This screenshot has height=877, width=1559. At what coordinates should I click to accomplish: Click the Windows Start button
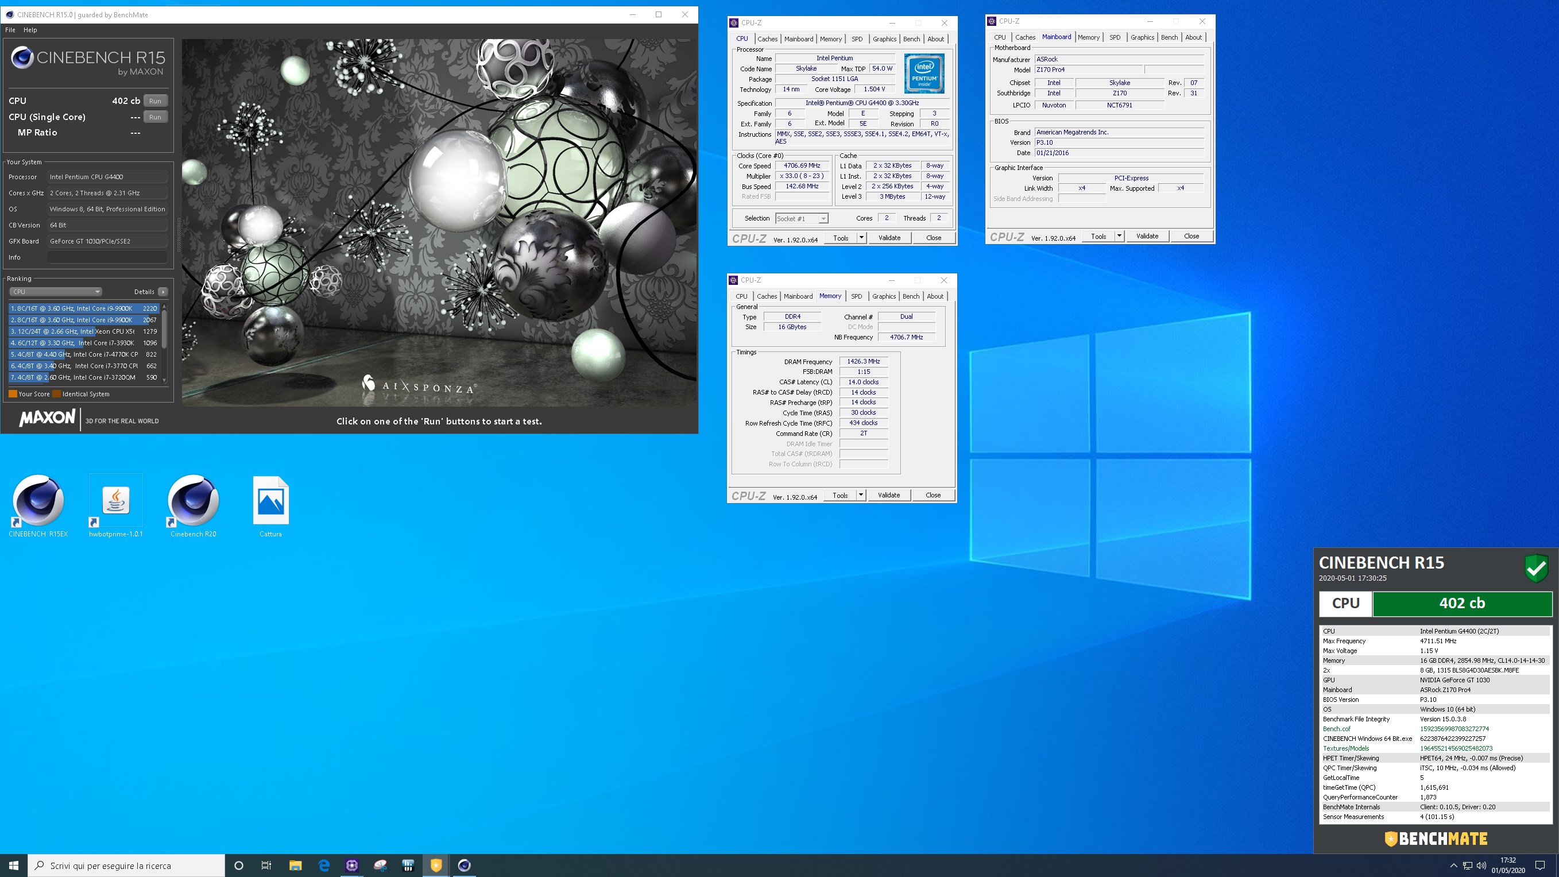[14, 866]
